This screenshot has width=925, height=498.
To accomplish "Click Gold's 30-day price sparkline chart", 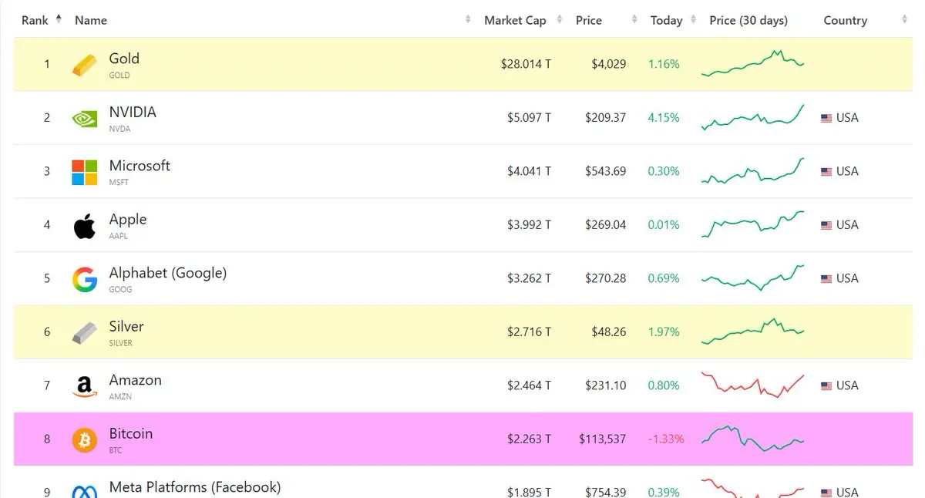I will 752,64.
